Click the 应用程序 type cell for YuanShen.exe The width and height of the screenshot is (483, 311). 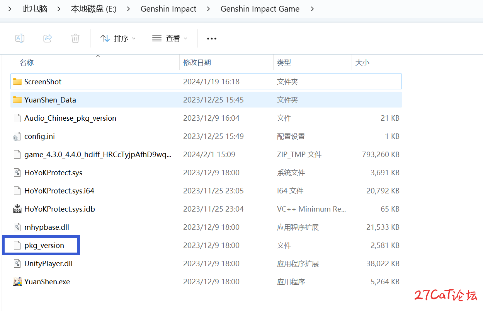pos(291,282)
